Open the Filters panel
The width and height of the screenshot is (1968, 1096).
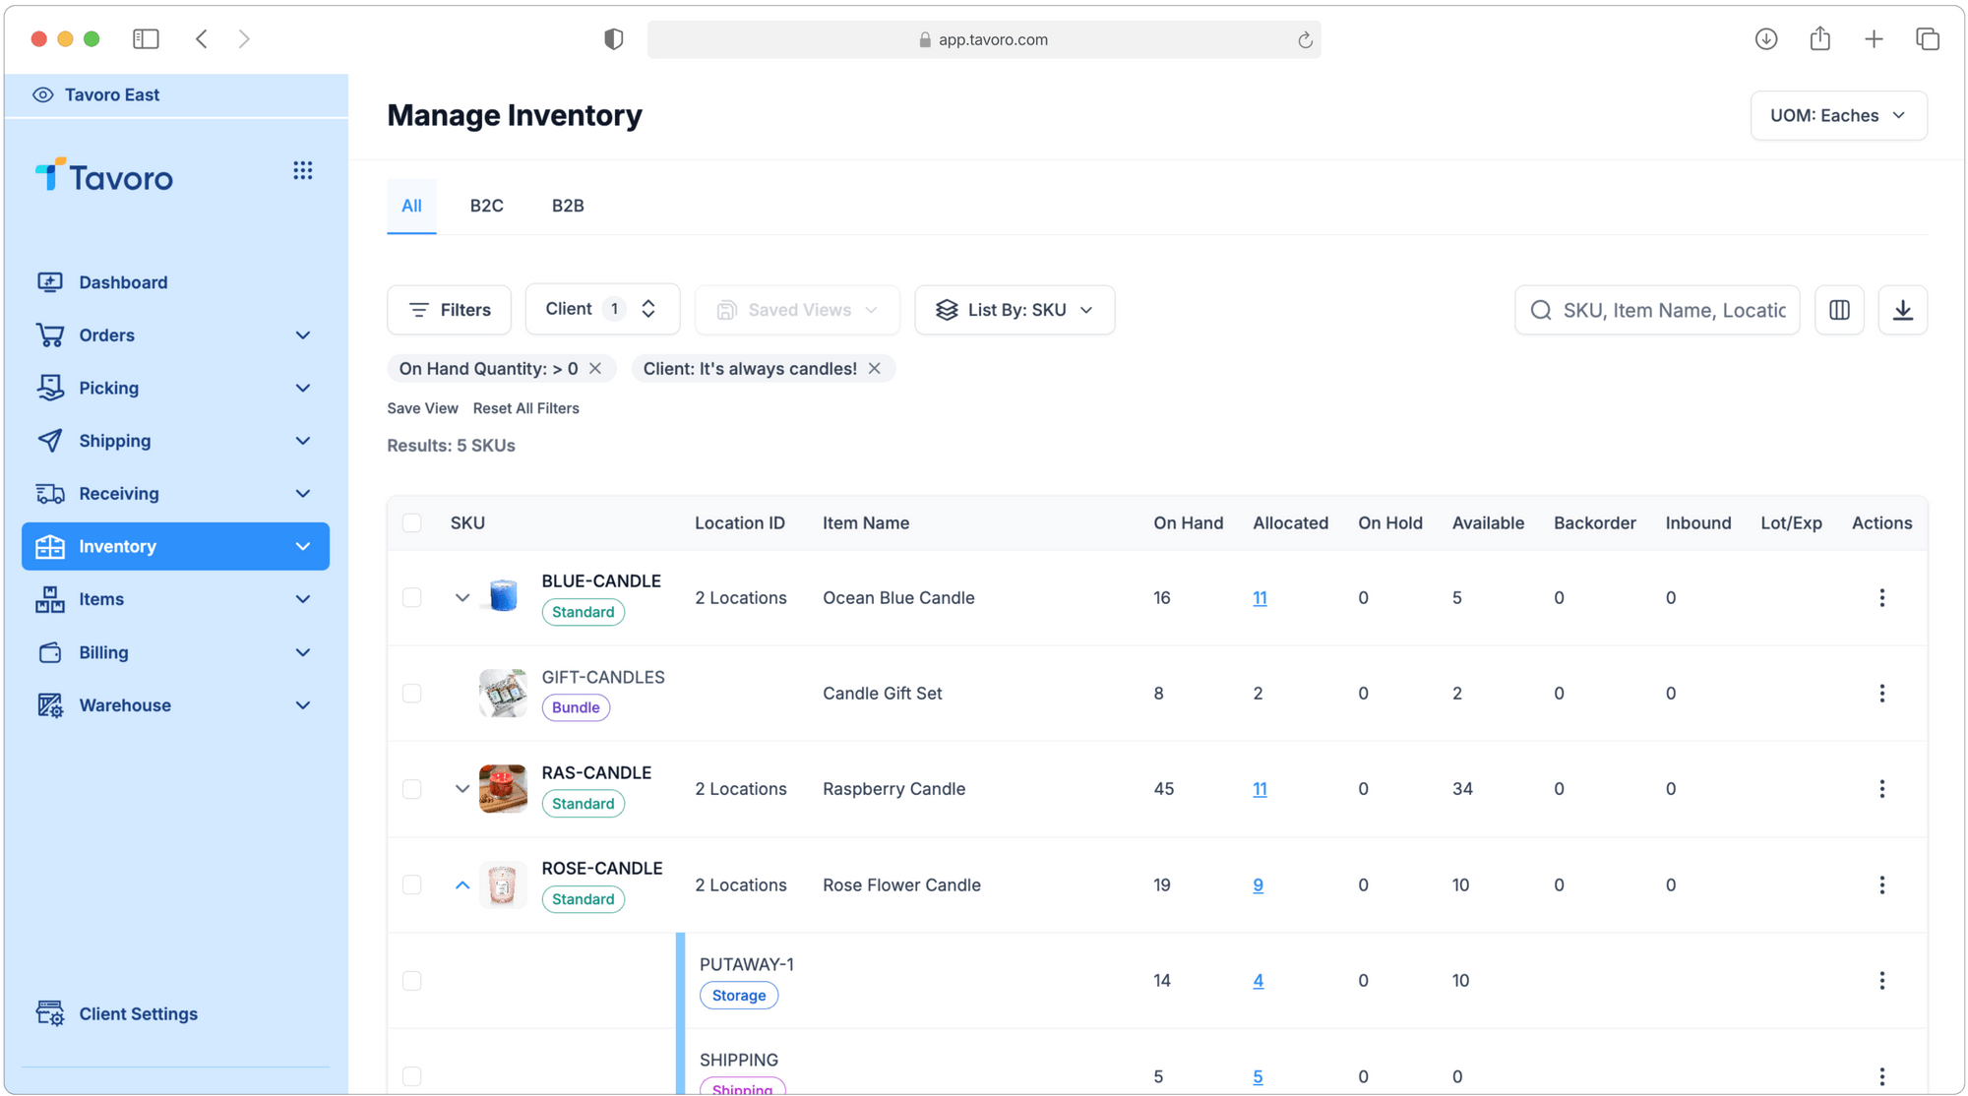coord(450,310)
